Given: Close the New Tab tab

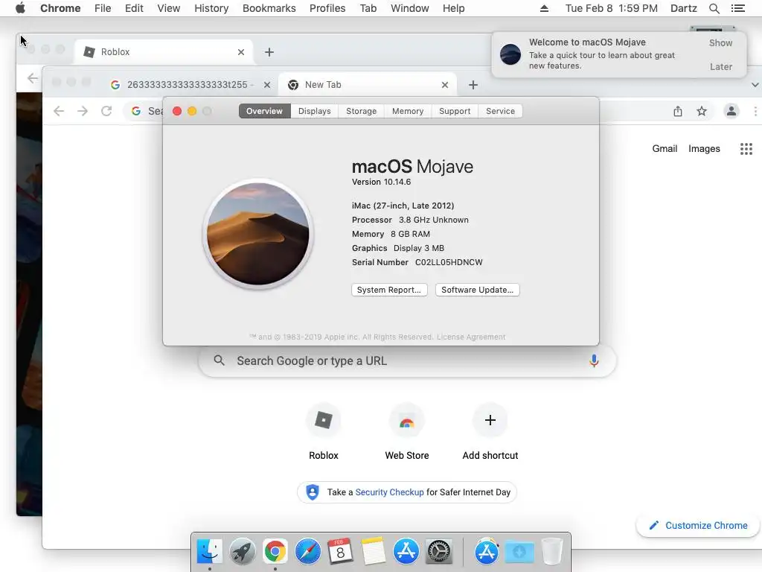Looking at the screenshot, I should (x=445, y=85).
